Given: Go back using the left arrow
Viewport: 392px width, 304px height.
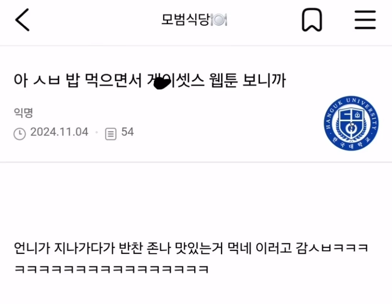Looking at the screenshot, I should (22, 20).
